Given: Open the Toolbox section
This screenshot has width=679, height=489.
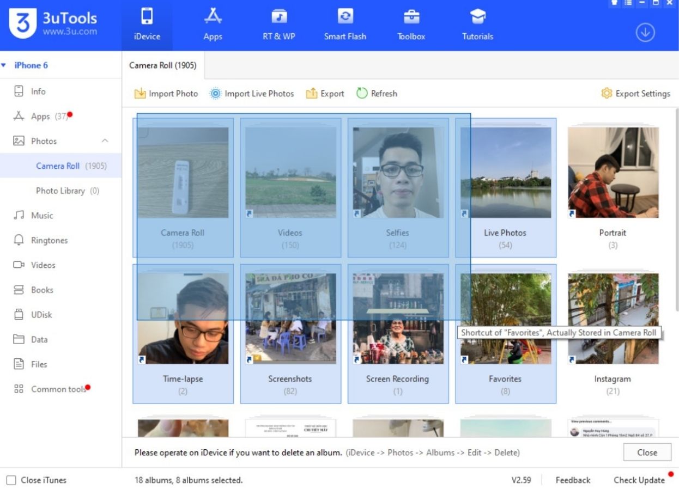Looking at the screenshot, I should tap(411, 25).
